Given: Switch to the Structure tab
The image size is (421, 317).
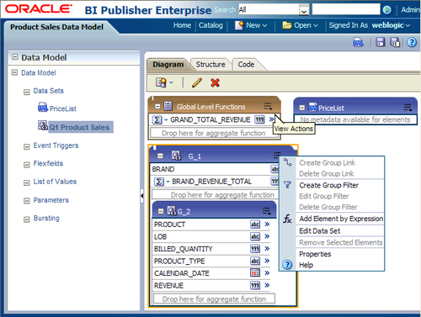Looking at the screenshot, I should (x=210, y=65).
